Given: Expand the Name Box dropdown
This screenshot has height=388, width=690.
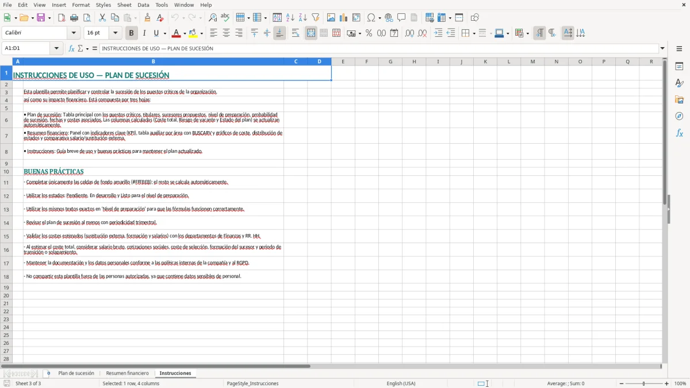Looking at the screenshot, I should click(57, 48).
